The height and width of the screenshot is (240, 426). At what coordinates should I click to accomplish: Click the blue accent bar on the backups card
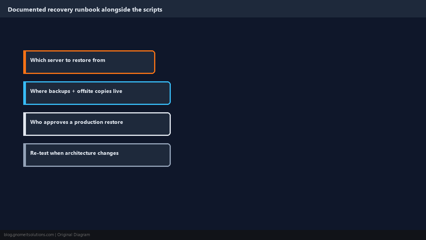point(25,93)
